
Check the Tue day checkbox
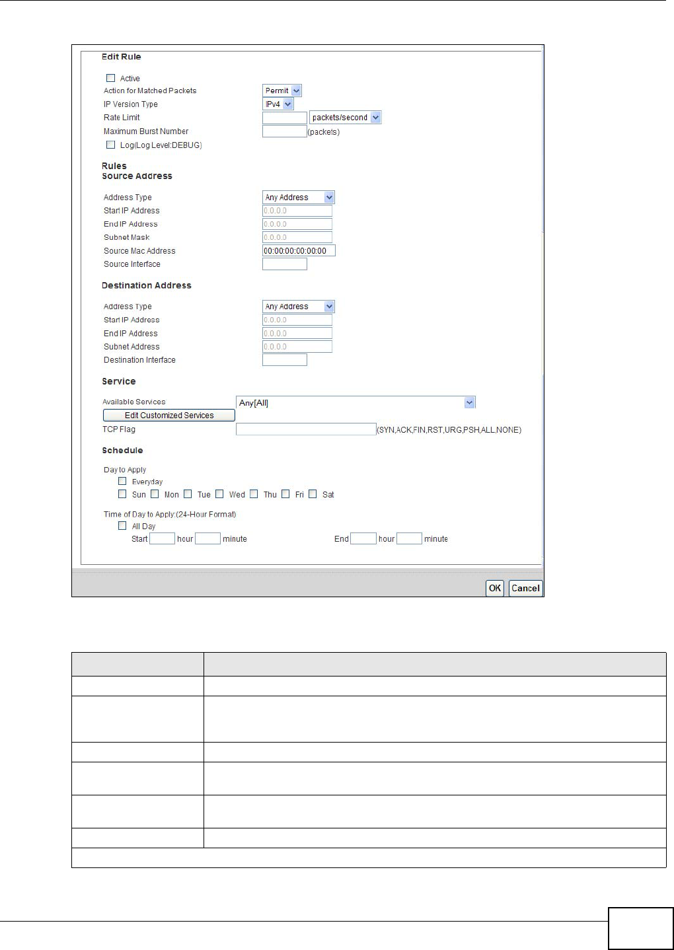pyautogui.click(x=188, y=493)
